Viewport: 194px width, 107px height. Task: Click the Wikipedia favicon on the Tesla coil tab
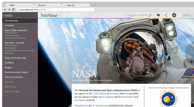tap(65, 5)
